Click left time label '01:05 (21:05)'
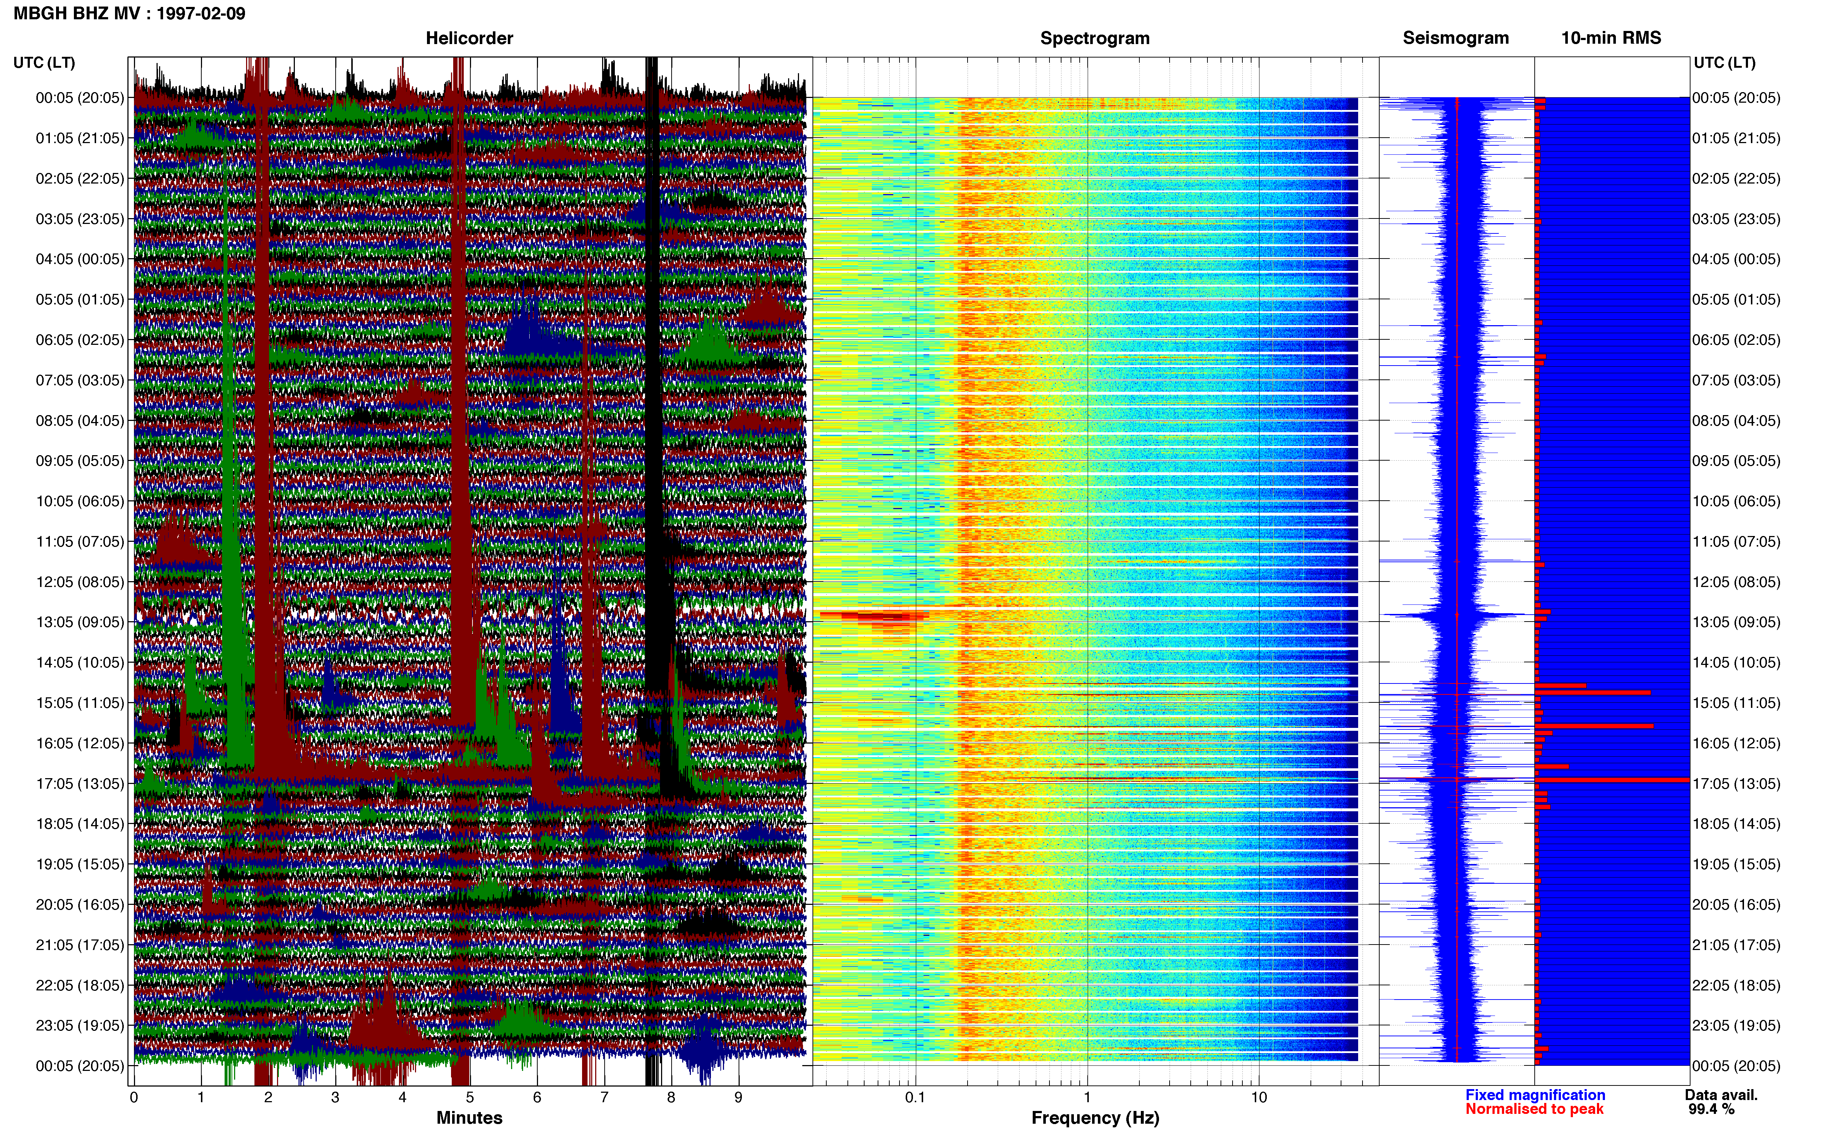The image size is (1827, 1143). 79,138
